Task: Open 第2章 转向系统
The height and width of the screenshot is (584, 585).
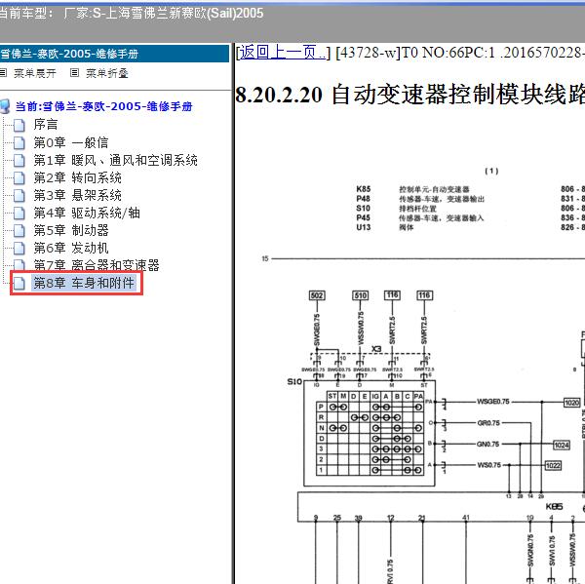Action: [x=77, y=178]
